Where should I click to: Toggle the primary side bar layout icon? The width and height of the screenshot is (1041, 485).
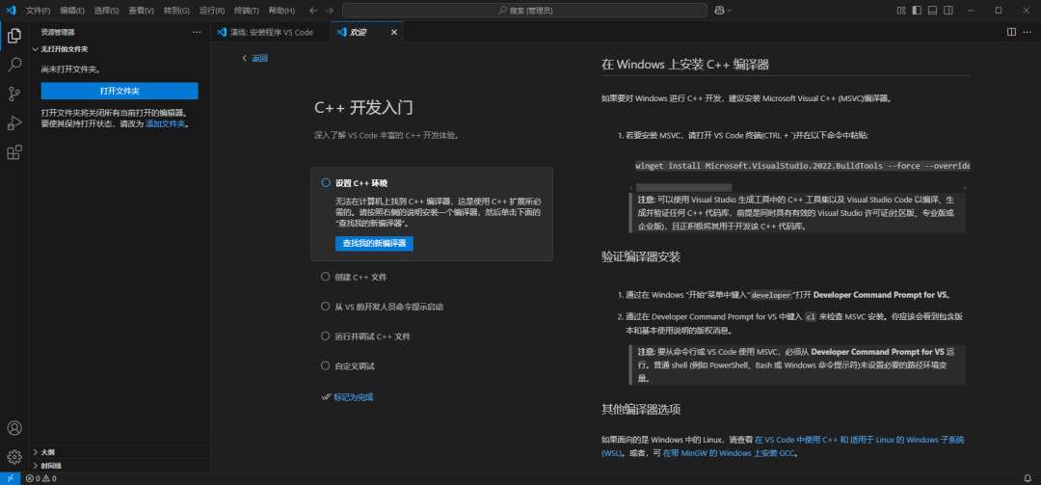[917, 11]
